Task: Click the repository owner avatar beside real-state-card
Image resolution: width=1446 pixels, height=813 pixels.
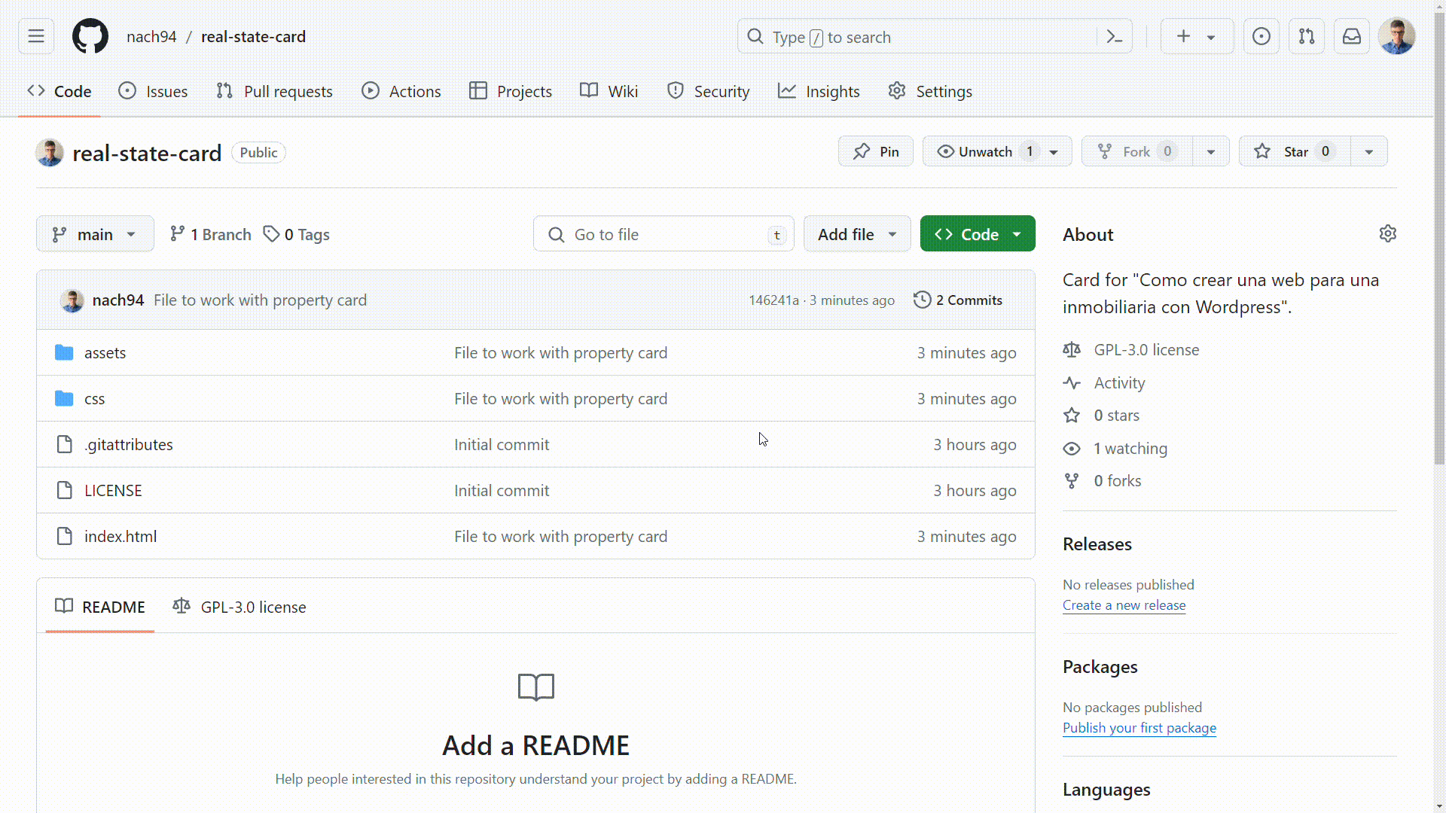Action: pos(50,153)
